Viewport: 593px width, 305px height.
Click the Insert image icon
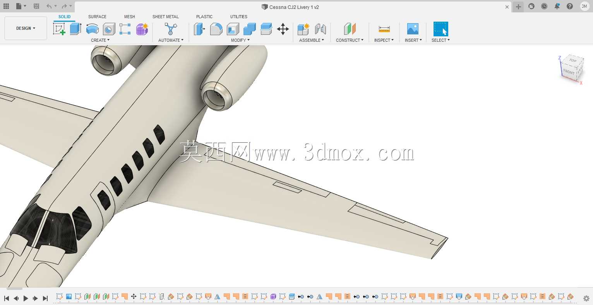pyautogui.click(x=413, y=29)
